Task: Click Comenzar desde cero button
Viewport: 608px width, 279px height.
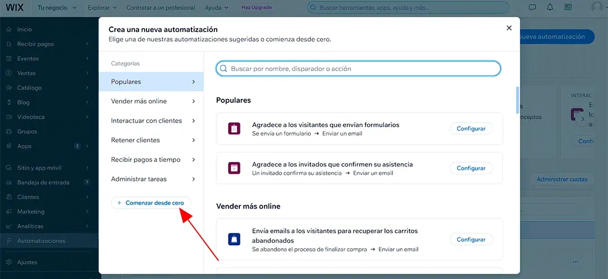Action: 151,202
